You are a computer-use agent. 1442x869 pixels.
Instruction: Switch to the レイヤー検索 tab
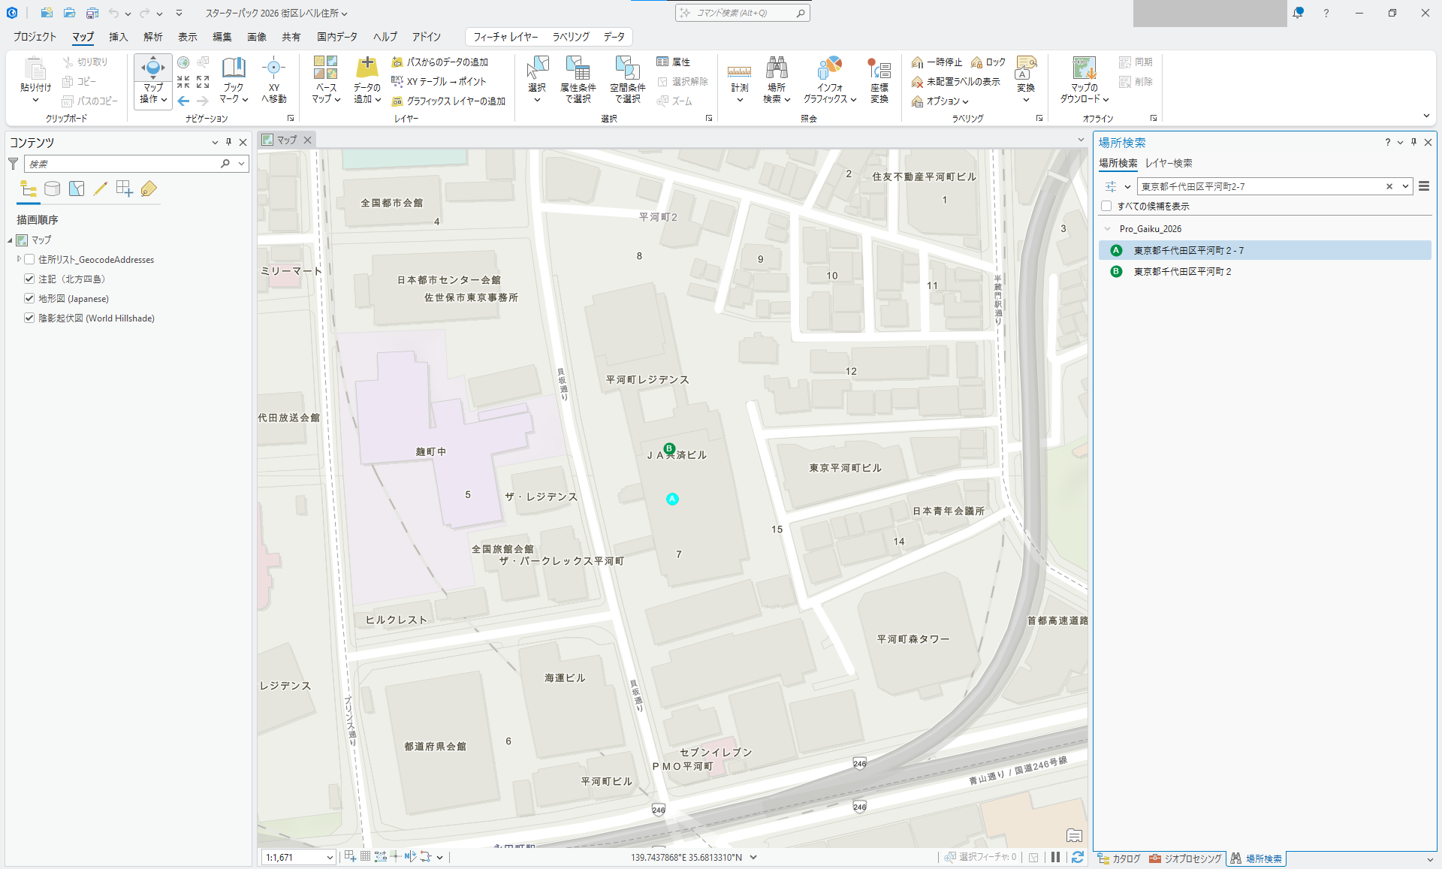1169,163
